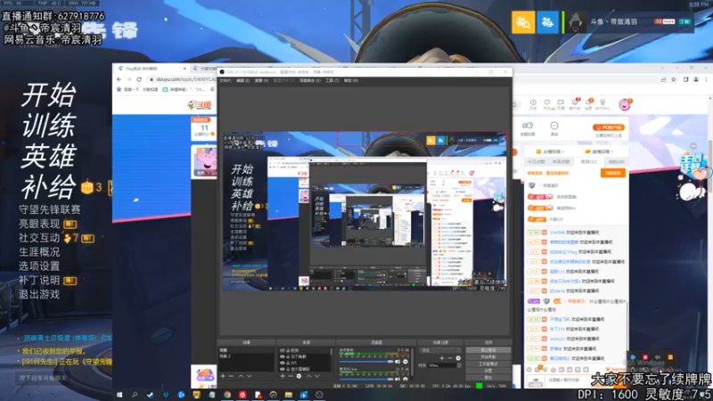Click Douyu logo in page header
This screenshot has width=713, height=401.
[x=199, y=105]
